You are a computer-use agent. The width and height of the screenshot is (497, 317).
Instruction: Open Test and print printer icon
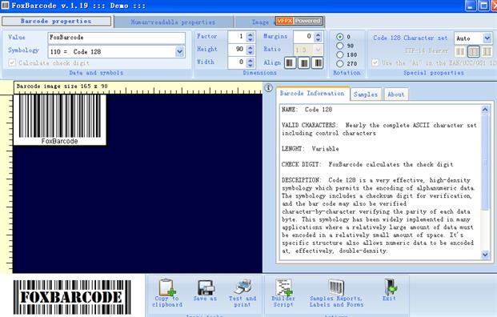(x=242, y=287)
